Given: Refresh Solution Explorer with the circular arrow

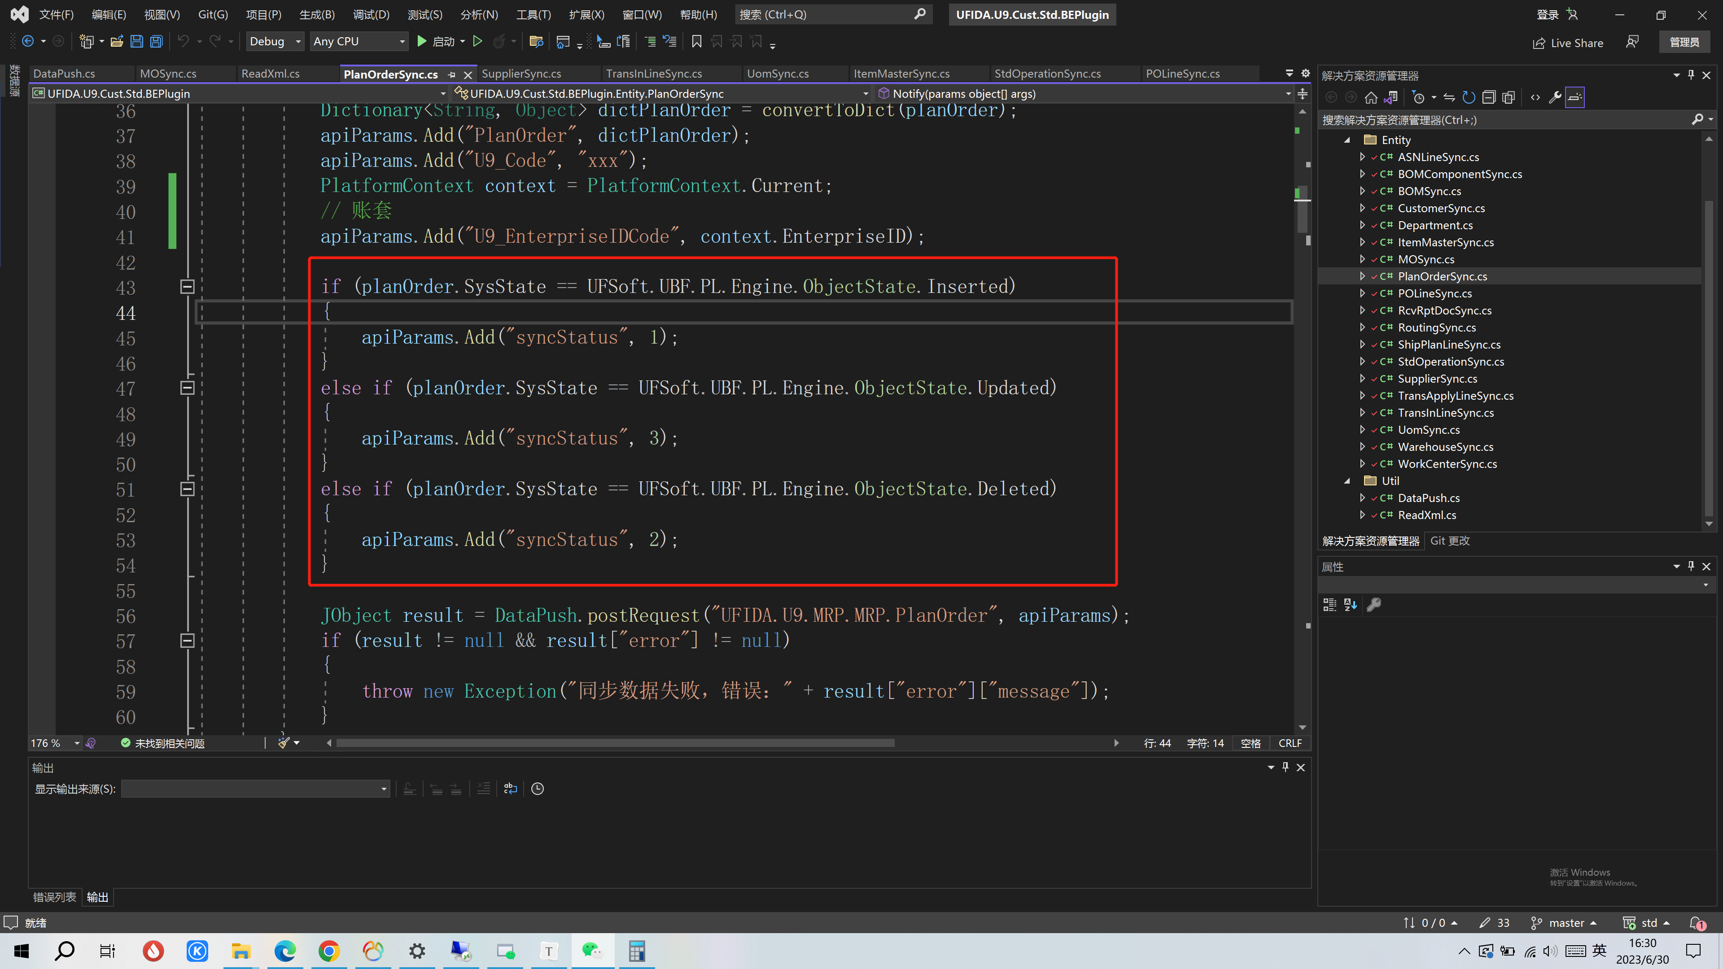Looking at the screenshot, I should [x=1469, y=98].
